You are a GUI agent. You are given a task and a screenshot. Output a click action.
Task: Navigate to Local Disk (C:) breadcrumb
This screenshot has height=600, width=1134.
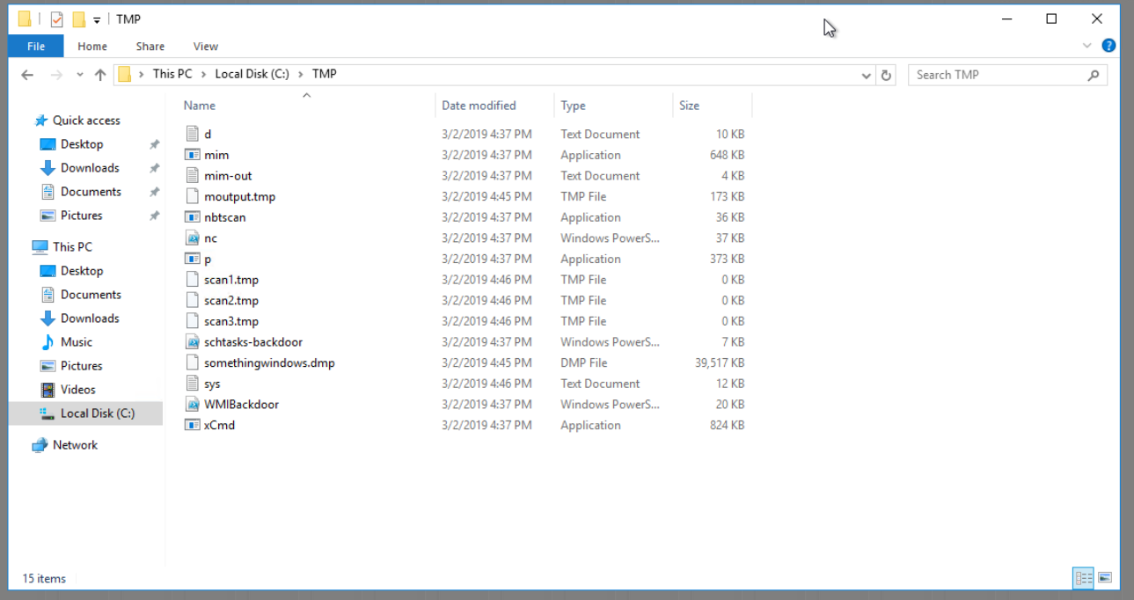coord(252,74)
